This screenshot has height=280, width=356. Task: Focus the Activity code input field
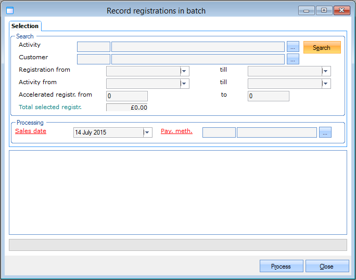(94, 47)
